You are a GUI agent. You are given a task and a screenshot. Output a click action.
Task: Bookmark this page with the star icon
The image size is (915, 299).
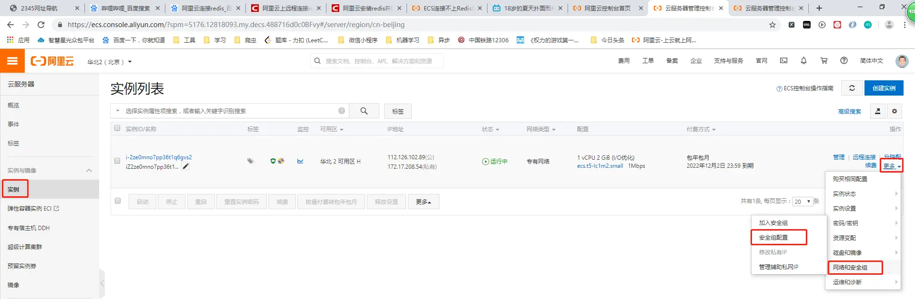click(773, 25)
